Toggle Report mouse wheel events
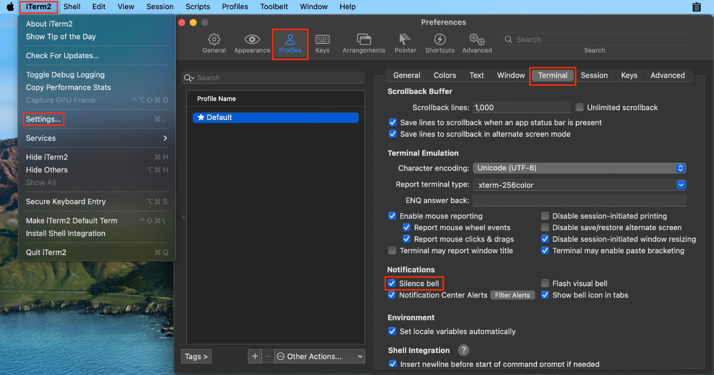The width and height of the screenshot is (714, 375). pos(406,228)
